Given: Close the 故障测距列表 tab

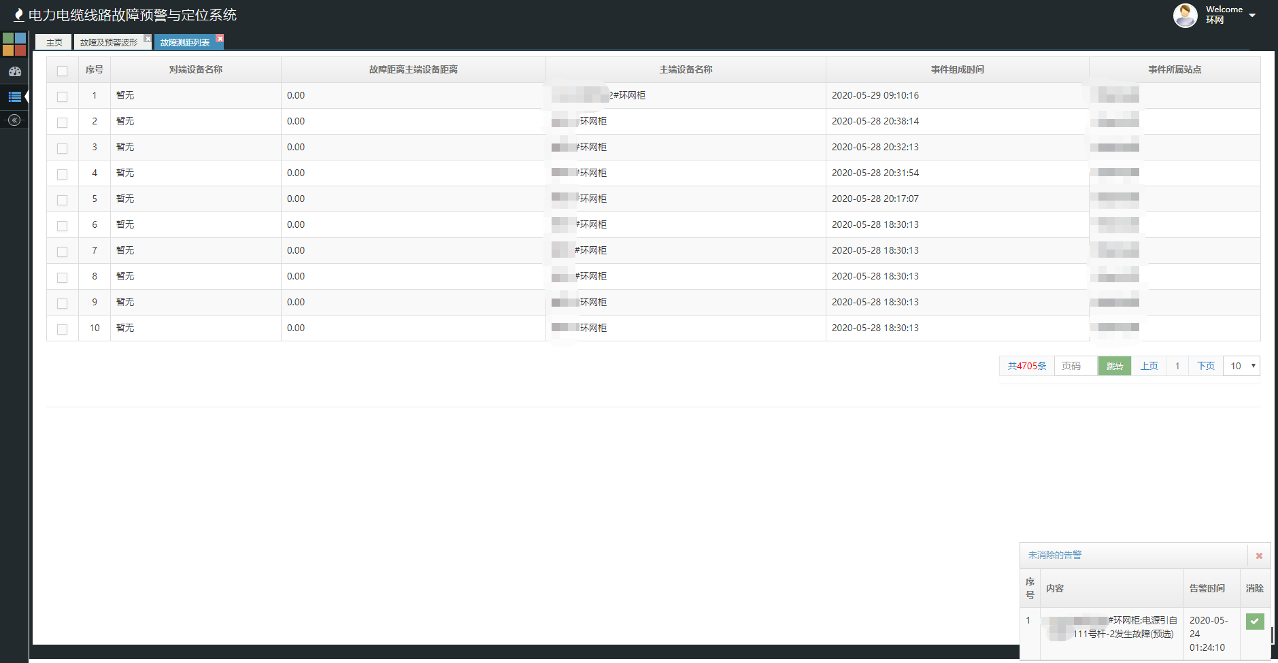Looking at the screenshot, I should (x=220, y=39).
